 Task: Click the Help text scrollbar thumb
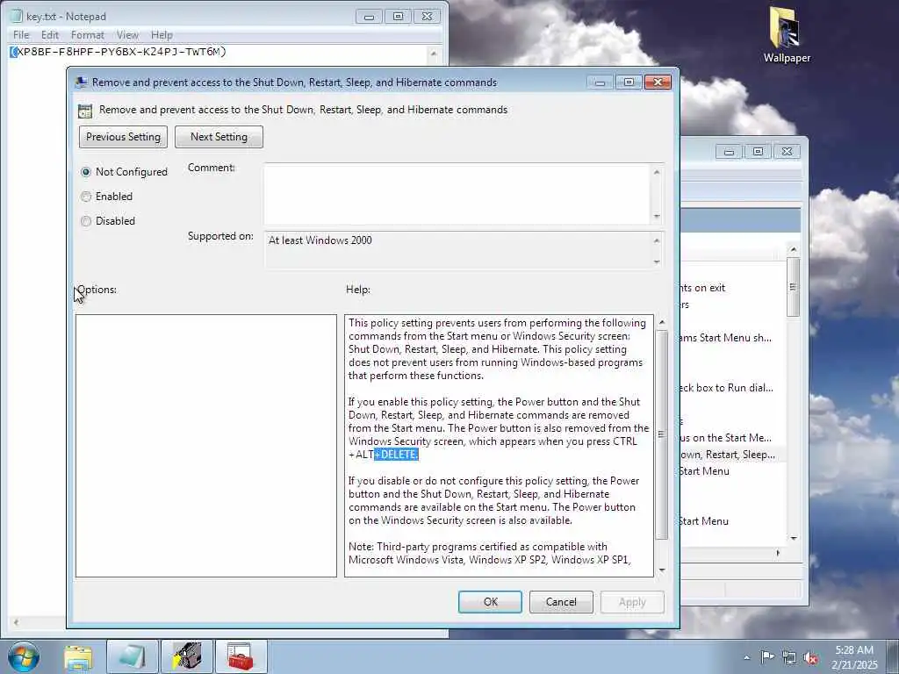662,434
